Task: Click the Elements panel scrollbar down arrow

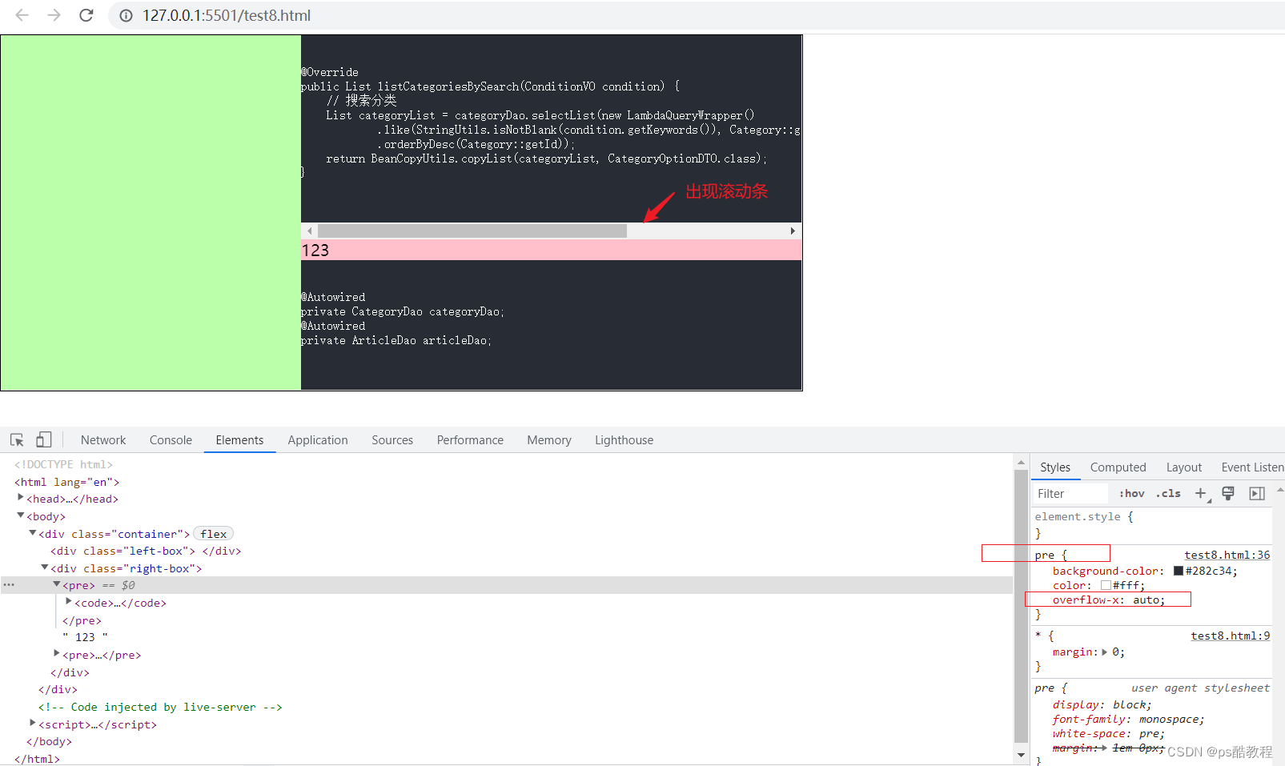Action: point(1021,755)
